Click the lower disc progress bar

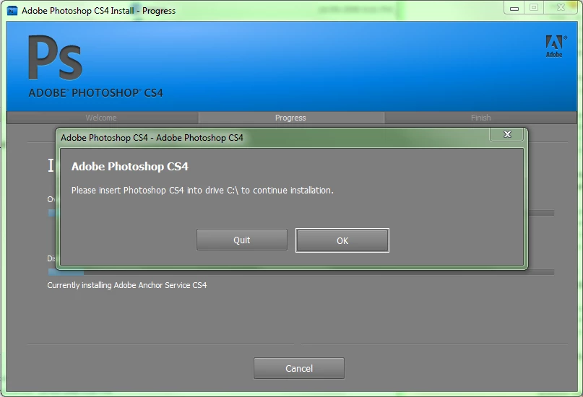click(301, 272)
